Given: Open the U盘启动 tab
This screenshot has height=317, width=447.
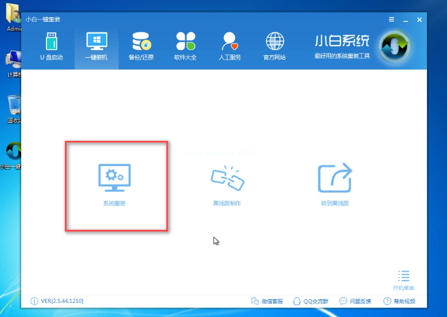Looking at the screenshot, I should [x=51, y=47].
